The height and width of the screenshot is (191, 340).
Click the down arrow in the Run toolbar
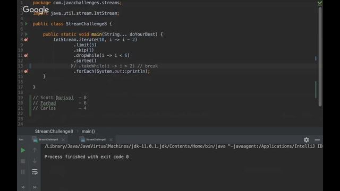(35, 161)
